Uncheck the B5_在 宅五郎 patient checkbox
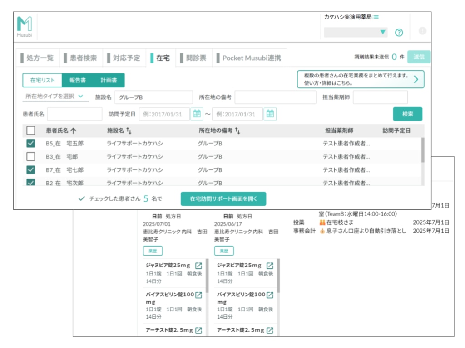The image size is (465, 348). (x=31, y=144)
